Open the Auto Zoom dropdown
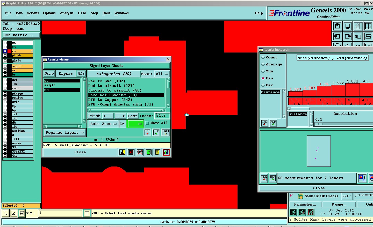Screen dimensions: 373x227 pos(103,124)
